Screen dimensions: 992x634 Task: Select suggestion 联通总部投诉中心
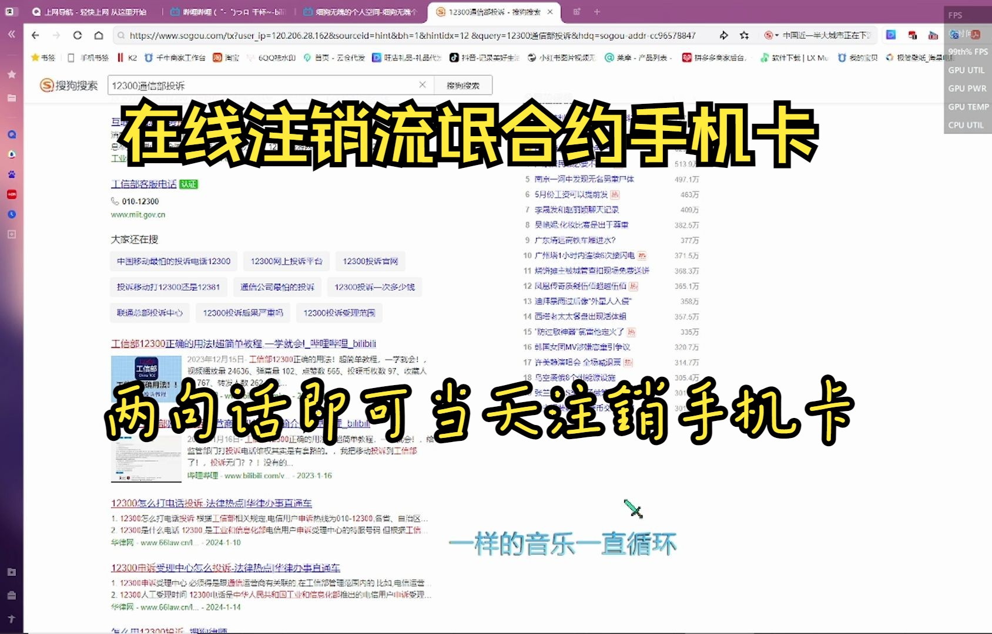click(149, 313)
